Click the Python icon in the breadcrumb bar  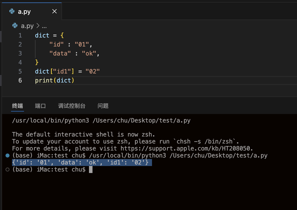(15, 26)
